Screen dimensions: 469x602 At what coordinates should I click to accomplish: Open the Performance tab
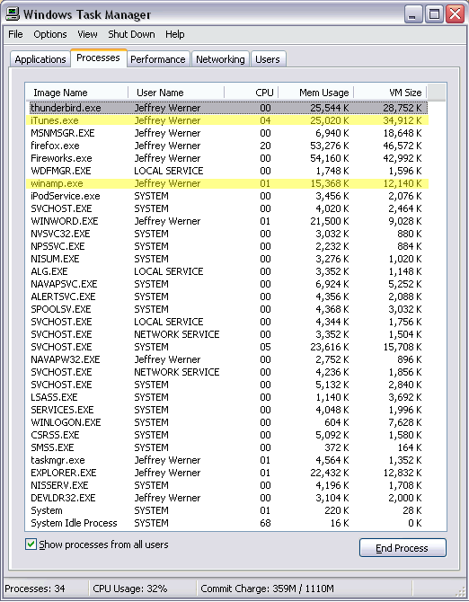[158, 59]
